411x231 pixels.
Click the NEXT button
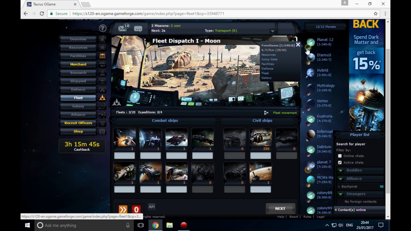click(x=280, y=209)
